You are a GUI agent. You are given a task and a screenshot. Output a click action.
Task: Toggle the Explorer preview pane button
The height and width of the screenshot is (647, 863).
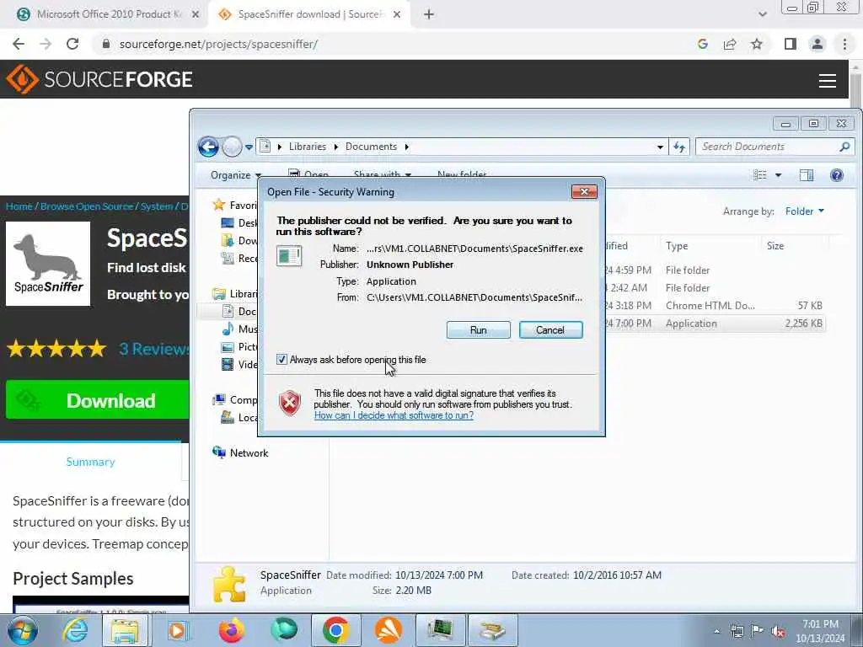807,175
